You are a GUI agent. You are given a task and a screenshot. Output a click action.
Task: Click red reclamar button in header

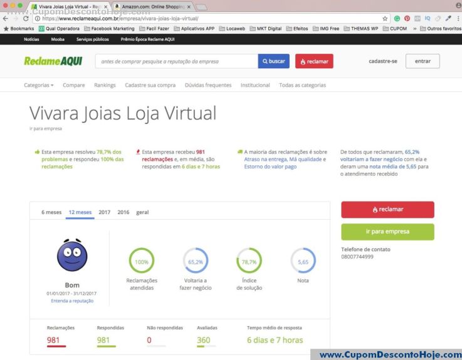[x=314, y=61]
